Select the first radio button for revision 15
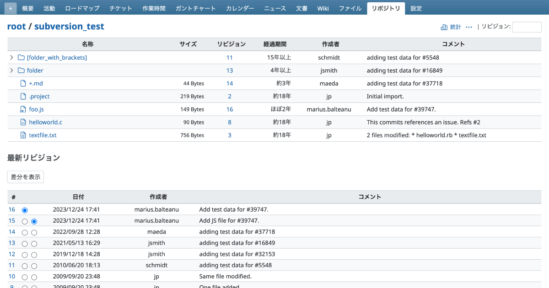The height and width of the screenshot is (288, 549). click(25, 221)
